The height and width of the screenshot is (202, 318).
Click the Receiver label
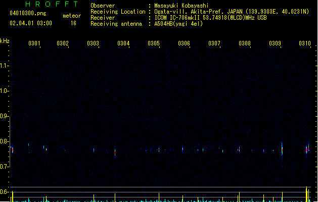[103, 18]
